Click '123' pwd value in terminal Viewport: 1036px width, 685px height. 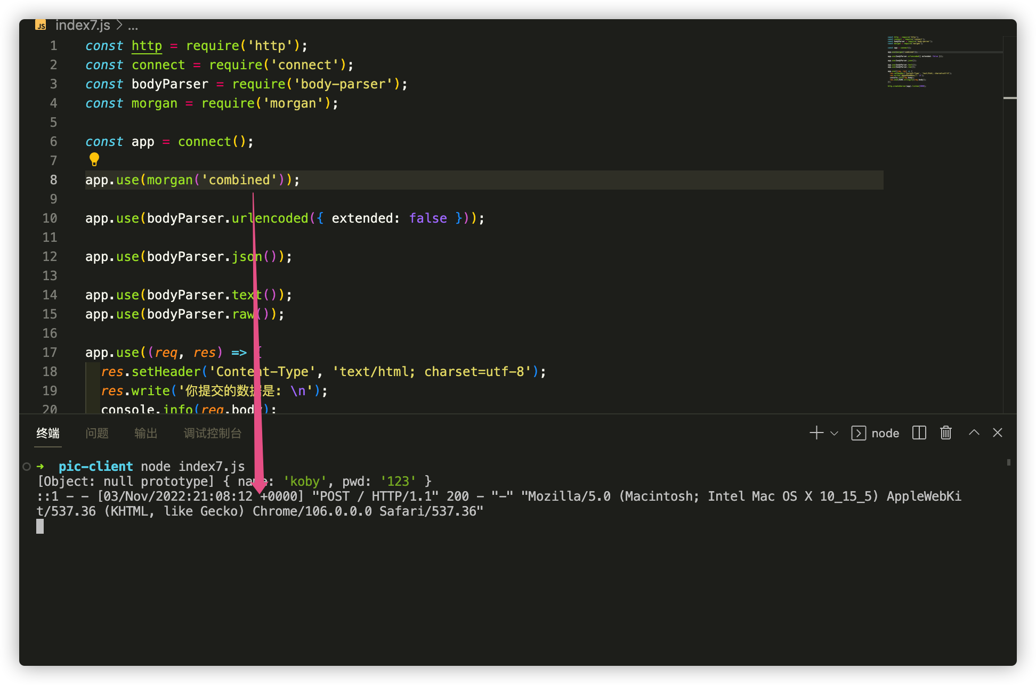398,482
